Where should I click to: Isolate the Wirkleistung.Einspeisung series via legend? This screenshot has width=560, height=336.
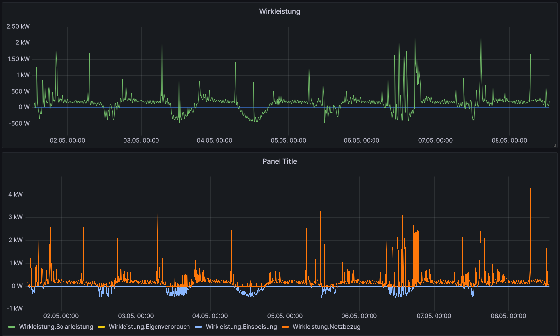point(241,327)
